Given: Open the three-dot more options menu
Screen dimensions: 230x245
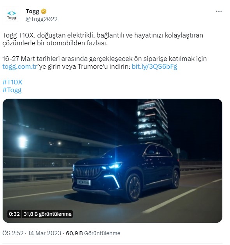Looking at the screenshot, I should 219,11.
